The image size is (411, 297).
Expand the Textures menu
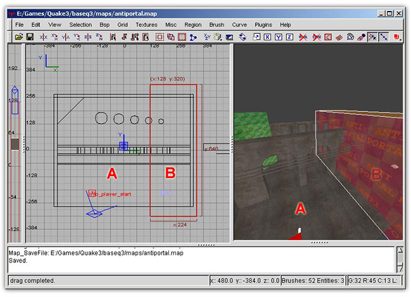[146, 24]
